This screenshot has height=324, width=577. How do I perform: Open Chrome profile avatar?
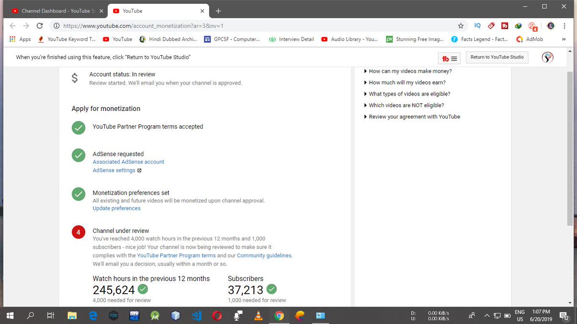(x=551, y=26)
